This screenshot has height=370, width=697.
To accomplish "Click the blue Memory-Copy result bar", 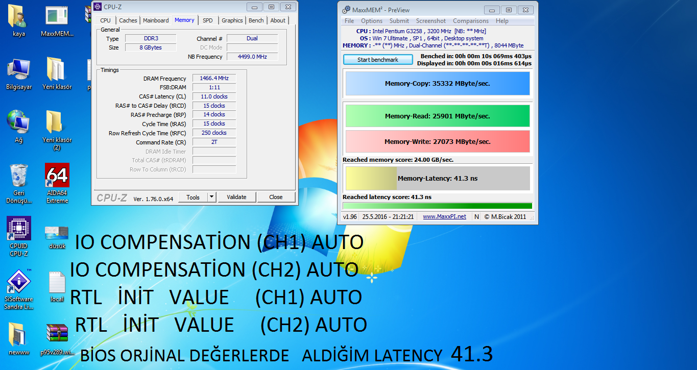I will 438,83.
